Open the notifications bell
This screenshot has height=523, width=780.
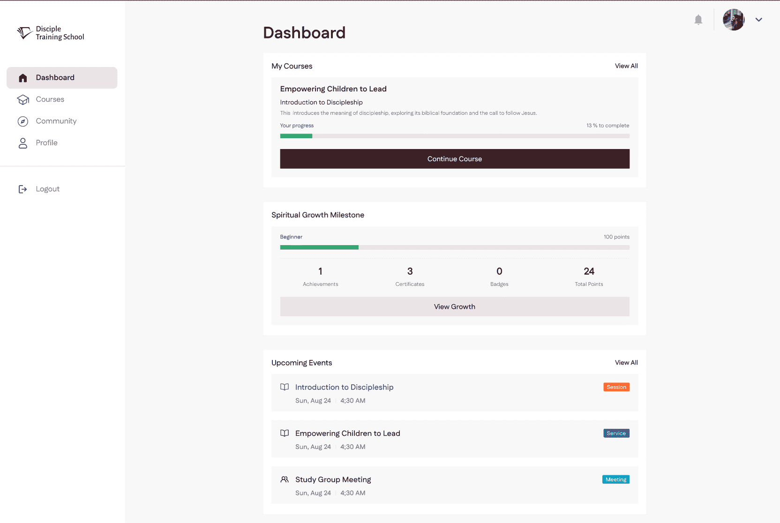tap(698, 20)
